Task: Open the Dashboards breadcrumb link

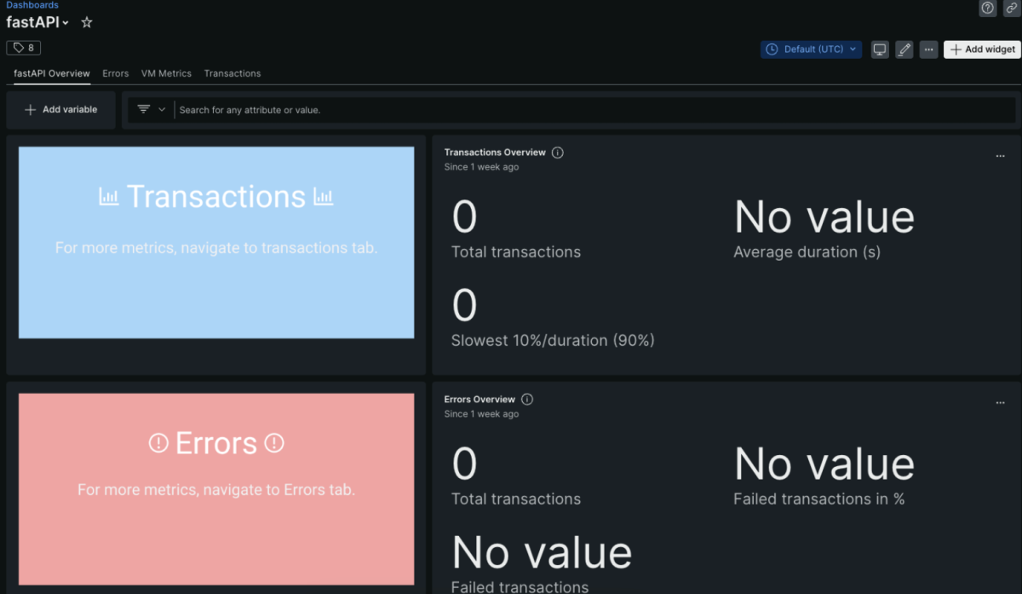Action: pyautogui.click(x=32, y=5)
